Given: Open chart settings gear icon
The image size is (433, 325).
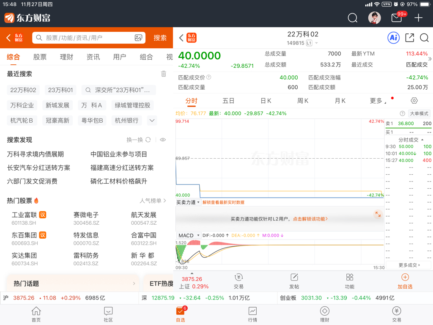Looking at the screenshot, I should [x=414, y=101].
